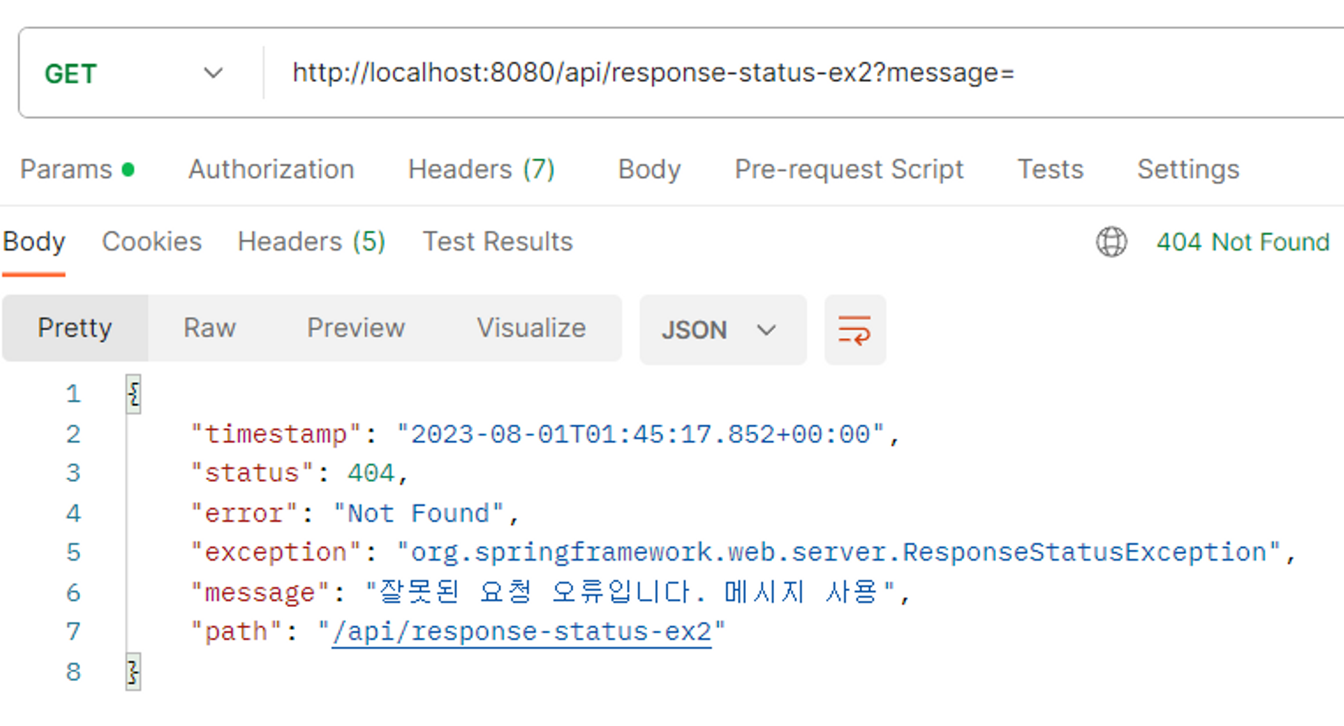Screen dimensions: 1344x726
Task: Go to the Tests tab
Action: coord(1050,169)
